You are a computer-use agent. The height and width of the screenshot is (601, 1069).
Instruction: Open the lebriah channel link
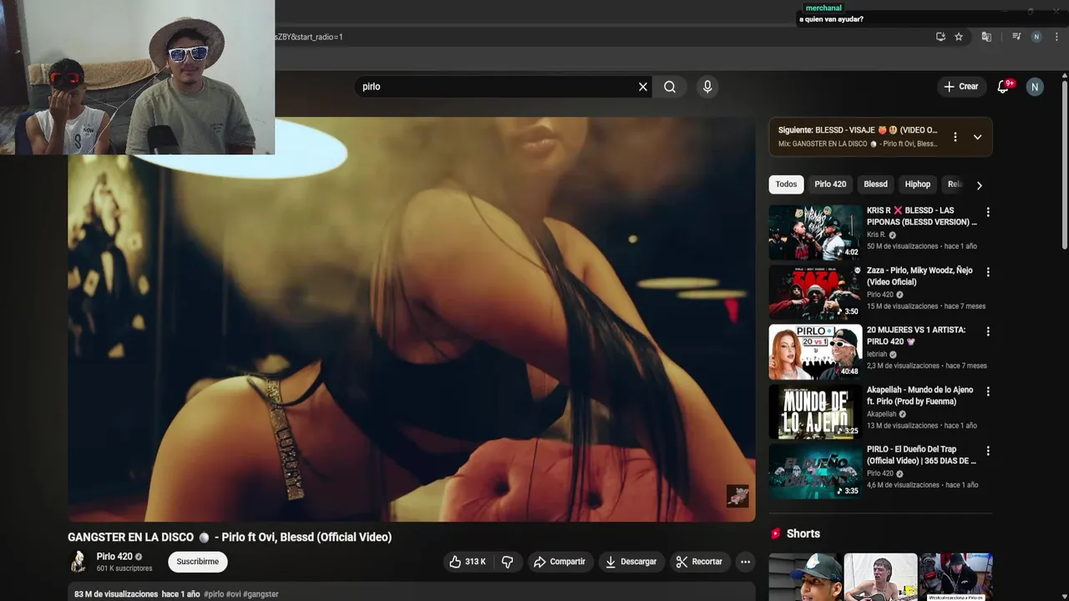pyautogui.click(x=877, y=354)
